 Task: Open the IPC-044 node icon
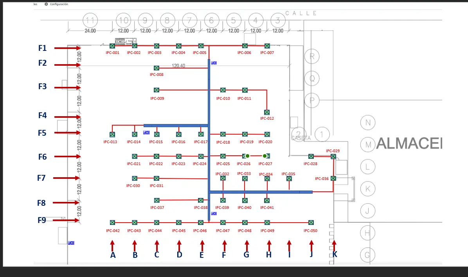(x=157, y=222)
